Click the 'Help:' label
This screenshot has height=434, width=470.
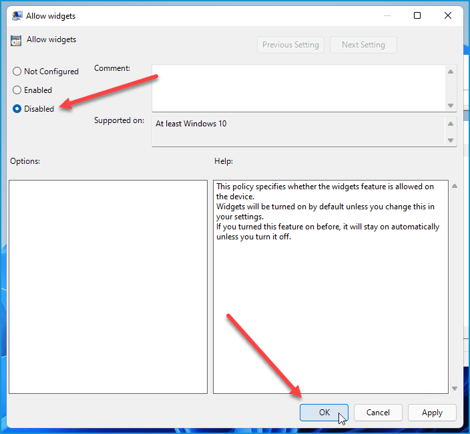click(x=224, y=161)
